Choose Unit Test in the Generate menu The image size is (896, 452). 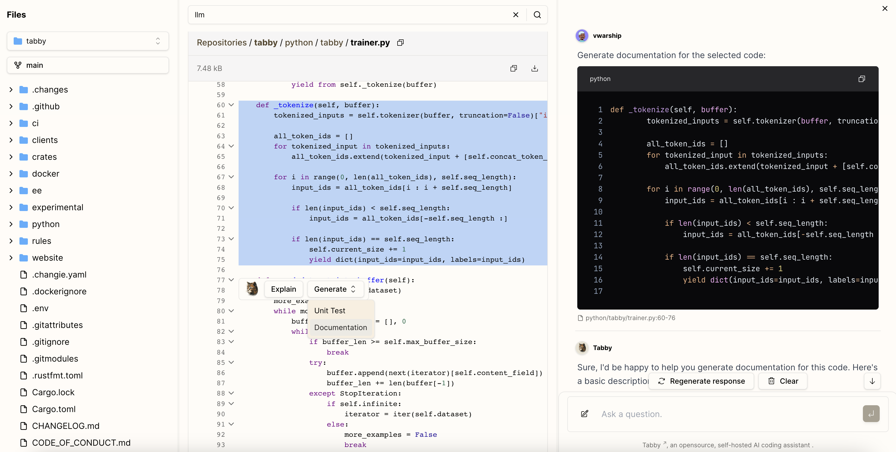329,311
